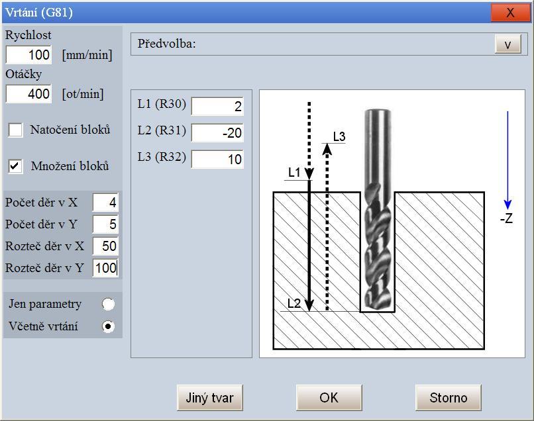Viewport: 534px width, 421px height.
Task: Click the -Z axis label in diagram
Action: tap(506, 218)
